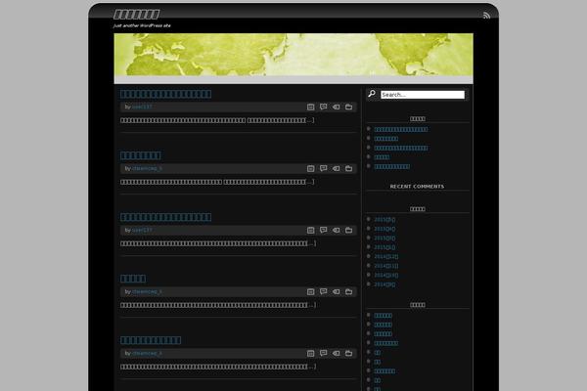This screenshot has width=587, height=391.
Task: Click the calendar date icon of third post
Action: tap(311, 230)
